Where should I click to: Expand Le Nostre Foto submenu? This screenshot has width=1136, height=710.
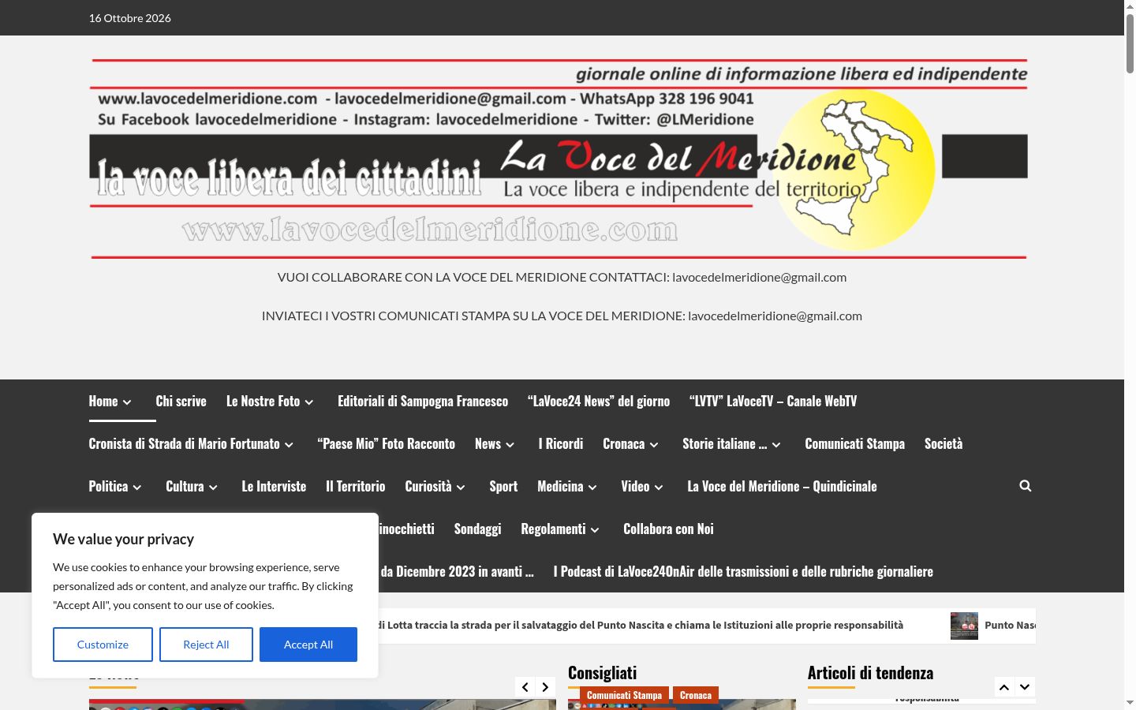click(x=309, y=402)
